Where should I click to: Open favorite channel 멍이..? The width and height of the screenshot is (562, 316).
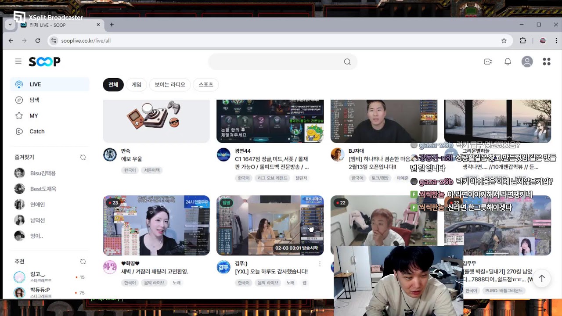[36, 236]
